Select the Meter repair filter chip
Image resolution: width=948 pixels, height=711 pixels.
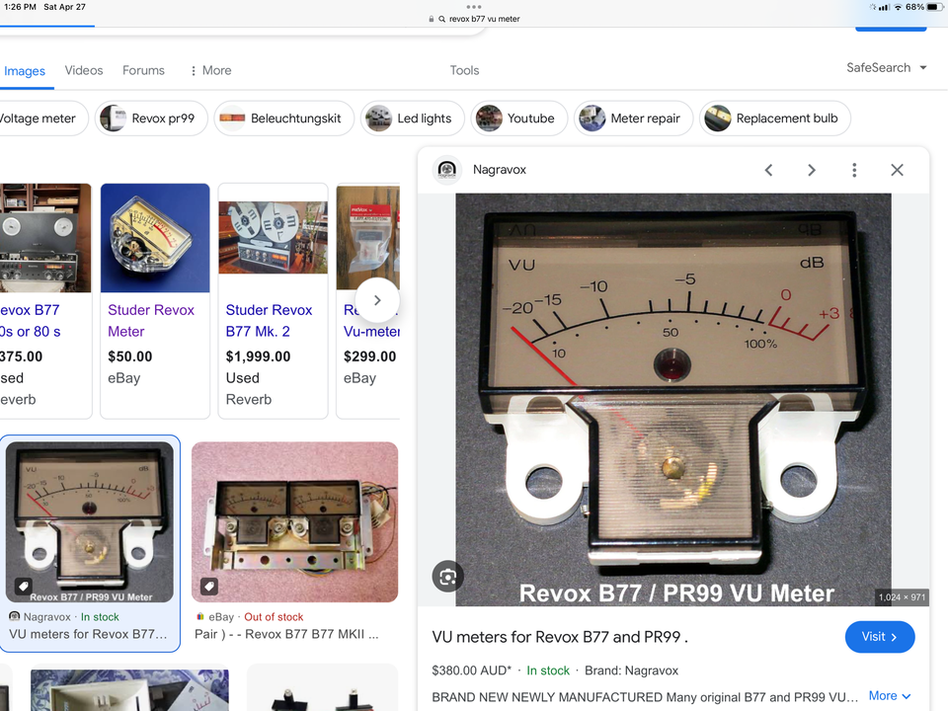point(633,118)
